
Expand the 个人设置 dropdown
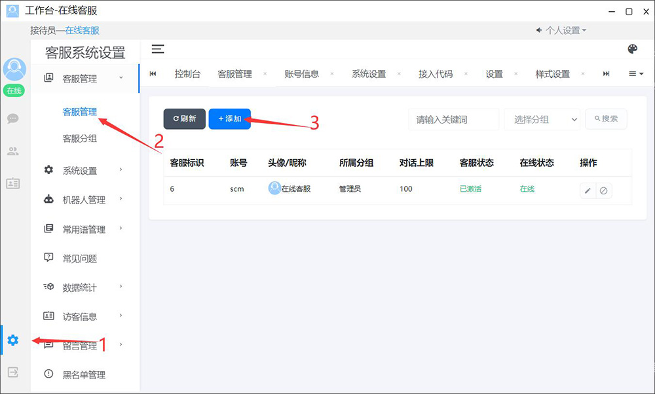[561, 30]
